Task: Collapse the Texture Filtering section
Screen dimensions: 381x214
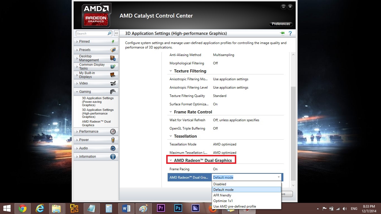Action: coord(171,71)
